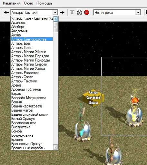Screen dimensions: 147x165
Task: Expand the Нет игрока player dropdown
Action: pos(138,13)
